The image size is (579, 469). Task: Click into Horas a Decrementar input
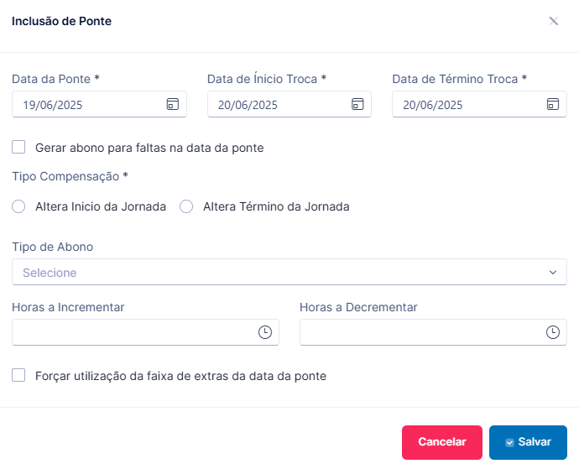pyautogui.click(x=433, y=332)
